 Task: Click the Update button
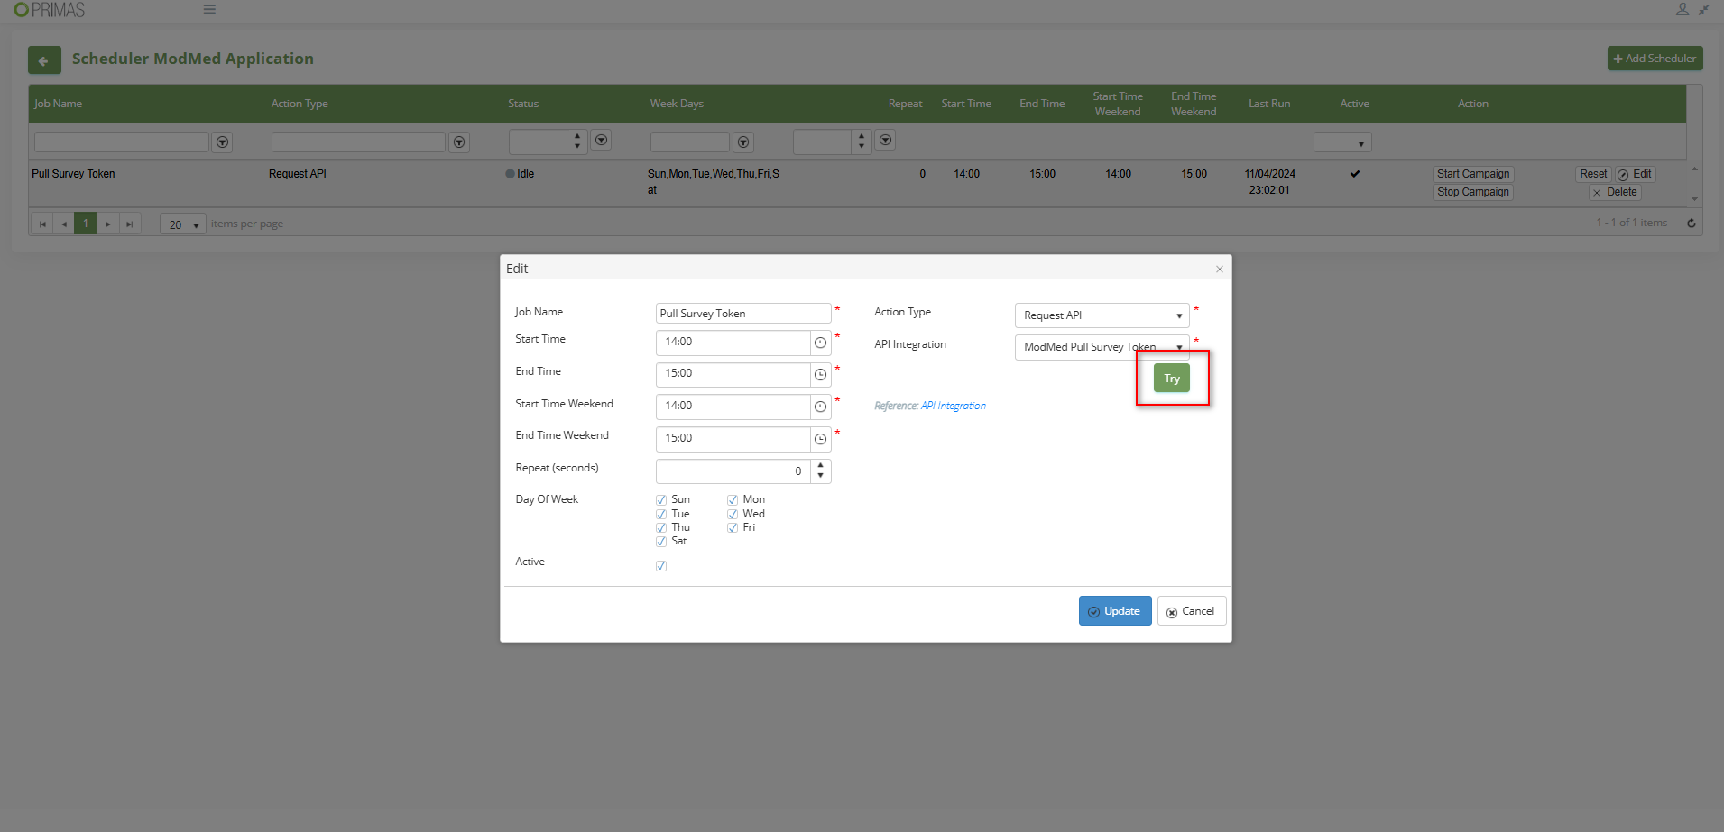1114,611
